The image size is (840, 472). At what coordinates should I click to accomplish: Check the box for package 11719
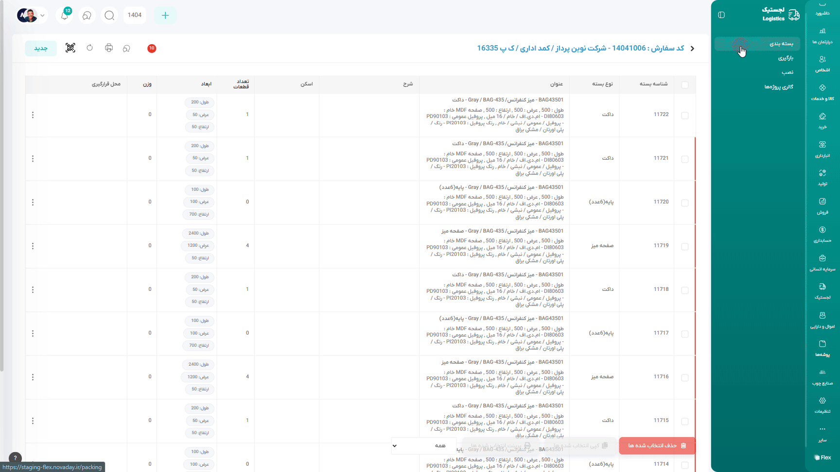pyautogui.click(x=685, y=247)
